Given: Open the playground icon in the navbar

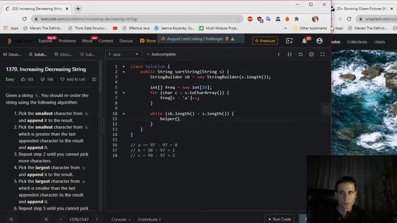Looking at the screenshot, I should coord(289,41).
